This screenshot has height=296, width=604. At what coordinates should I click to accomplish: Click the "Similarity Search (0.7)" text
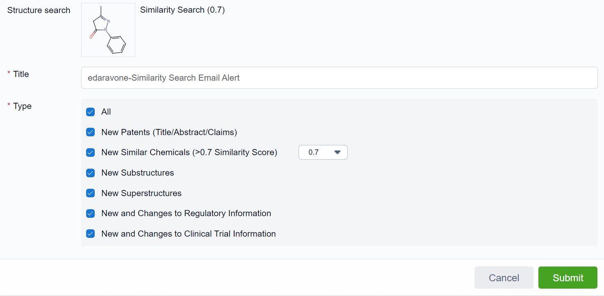tap(182, 10)
